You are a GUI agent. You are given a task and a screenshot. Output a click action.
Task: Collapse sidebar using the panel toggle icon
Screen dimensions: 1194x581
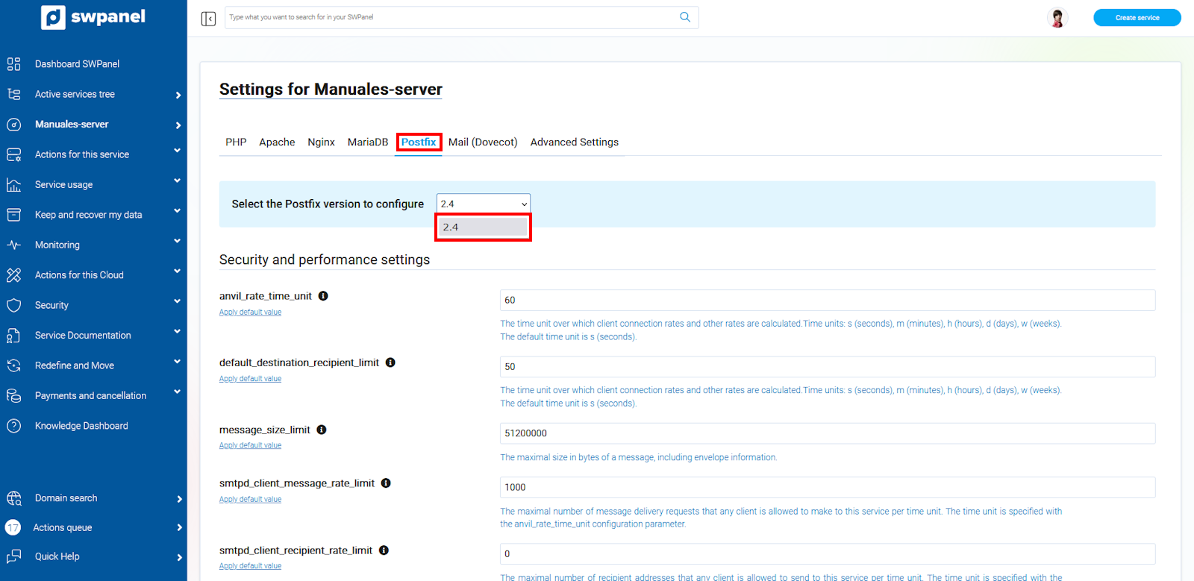(208, 18)
